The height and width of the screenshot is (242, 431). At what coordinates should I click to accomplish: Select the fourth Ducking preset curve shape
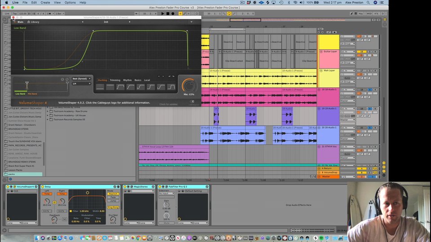(131, 87)
